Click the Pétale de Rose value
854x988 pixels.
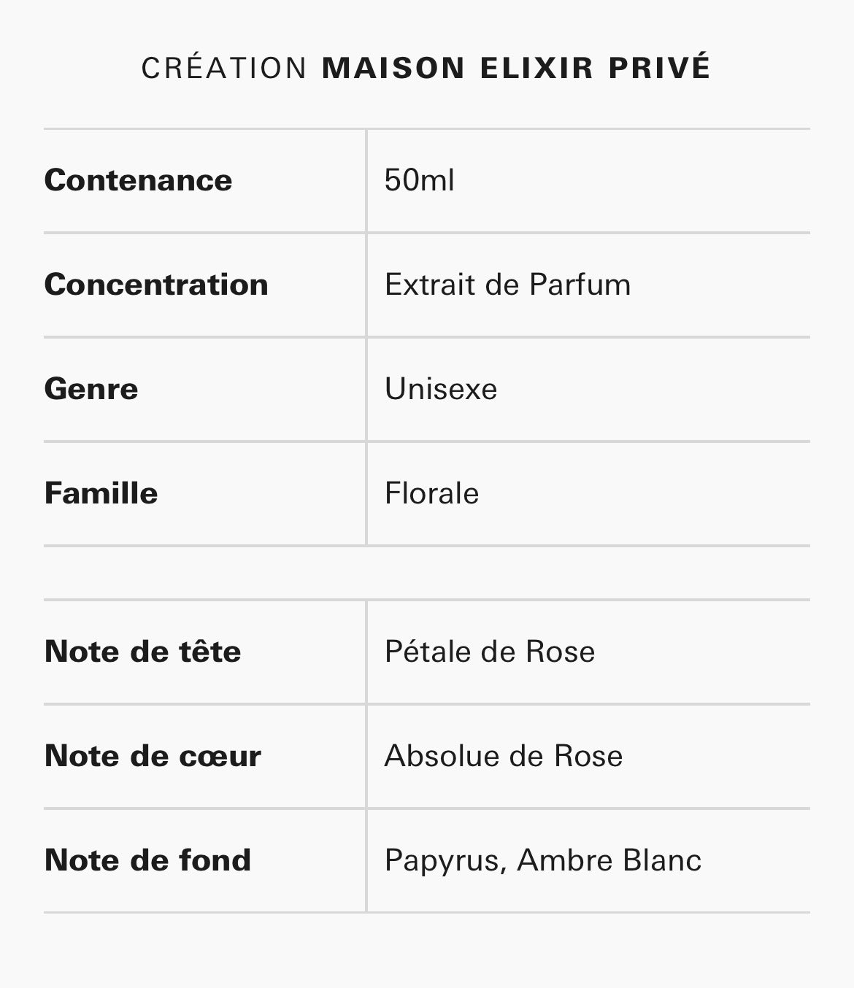[490, 652]
